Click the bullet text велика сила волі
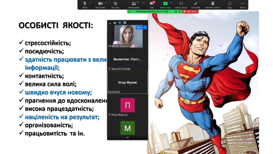Screen dimensions: 273x154 tap(51, 84)
